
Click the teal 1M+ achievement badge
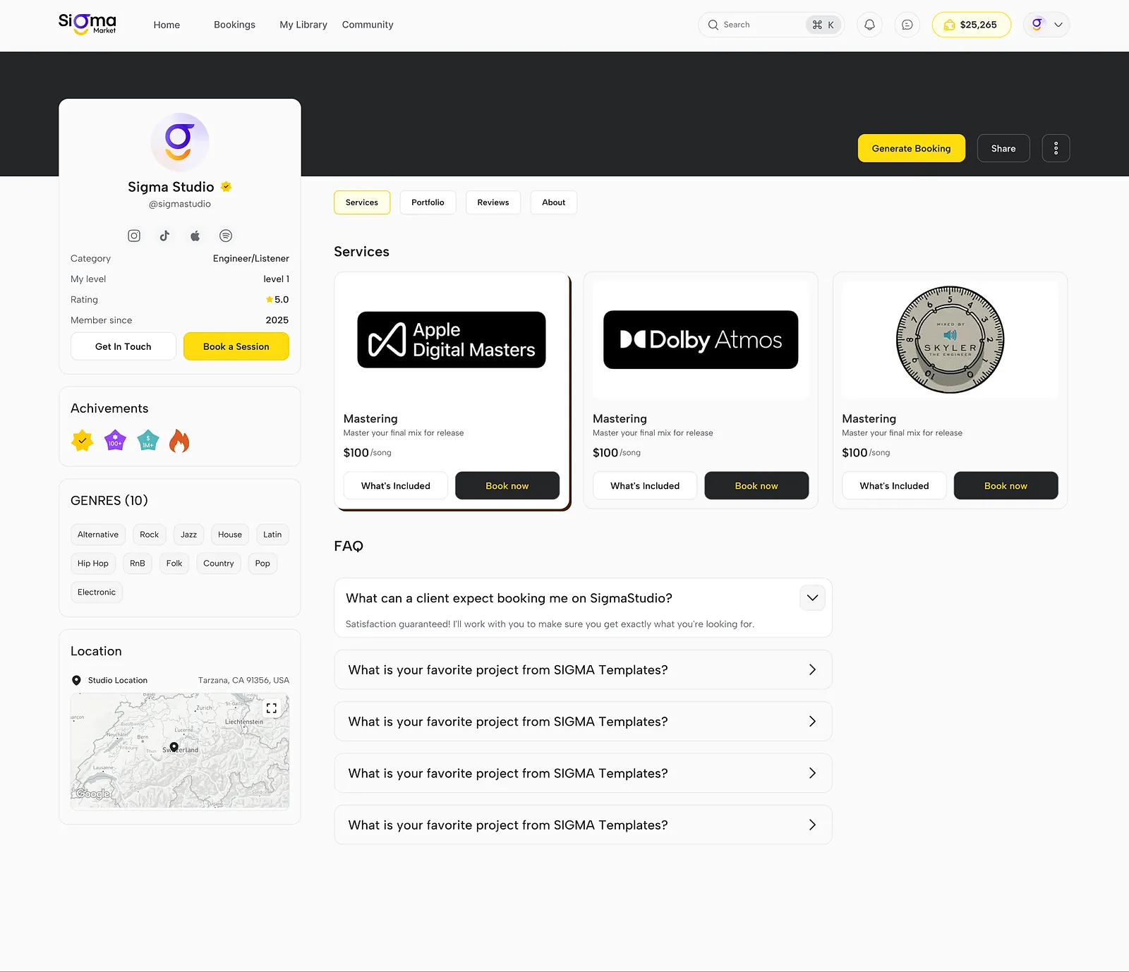point(147,441)
